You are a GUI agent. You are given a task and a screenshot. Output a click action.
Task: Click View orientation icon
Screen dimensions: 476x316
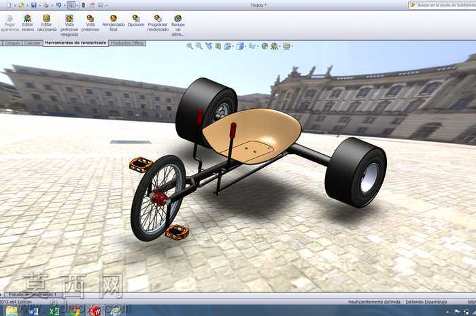click(227, 46)
